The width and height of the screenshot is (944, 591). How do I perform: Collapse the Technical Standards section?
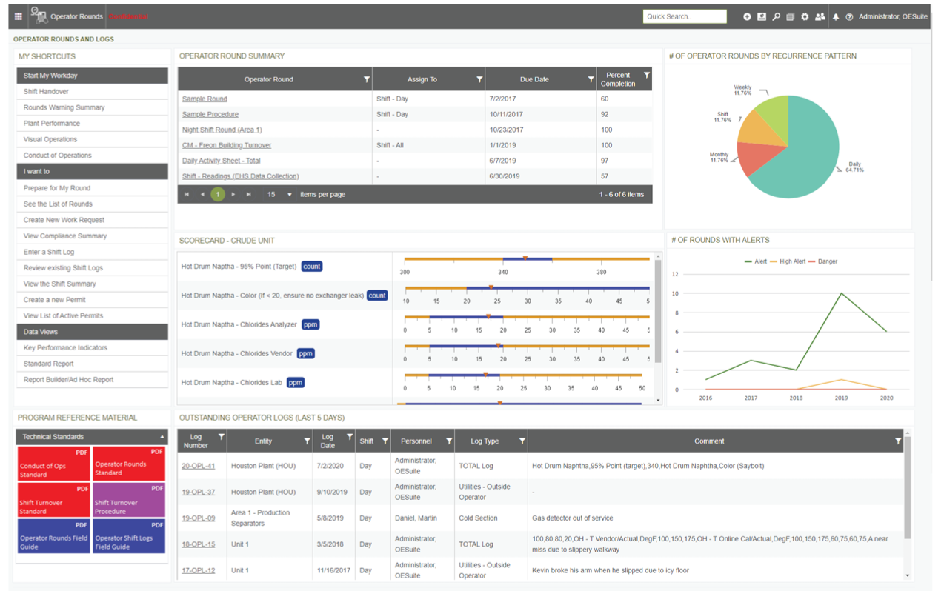pos(162,437)
